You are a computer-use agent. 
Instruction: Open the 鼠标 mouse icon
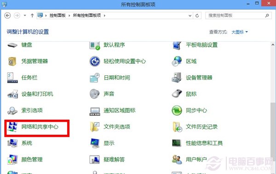[x=177, y=94]
